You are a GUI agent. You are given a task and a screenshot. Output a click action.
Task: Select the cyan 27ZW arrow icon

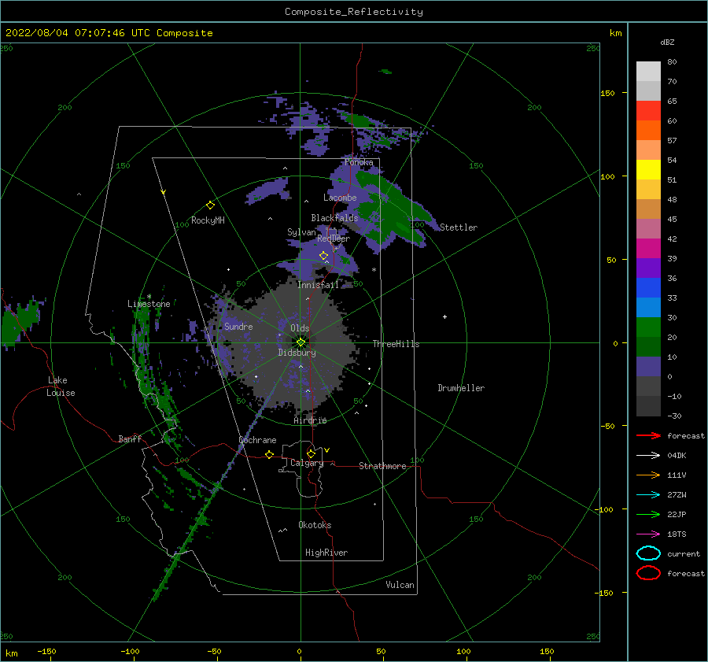tap(648, 495)
